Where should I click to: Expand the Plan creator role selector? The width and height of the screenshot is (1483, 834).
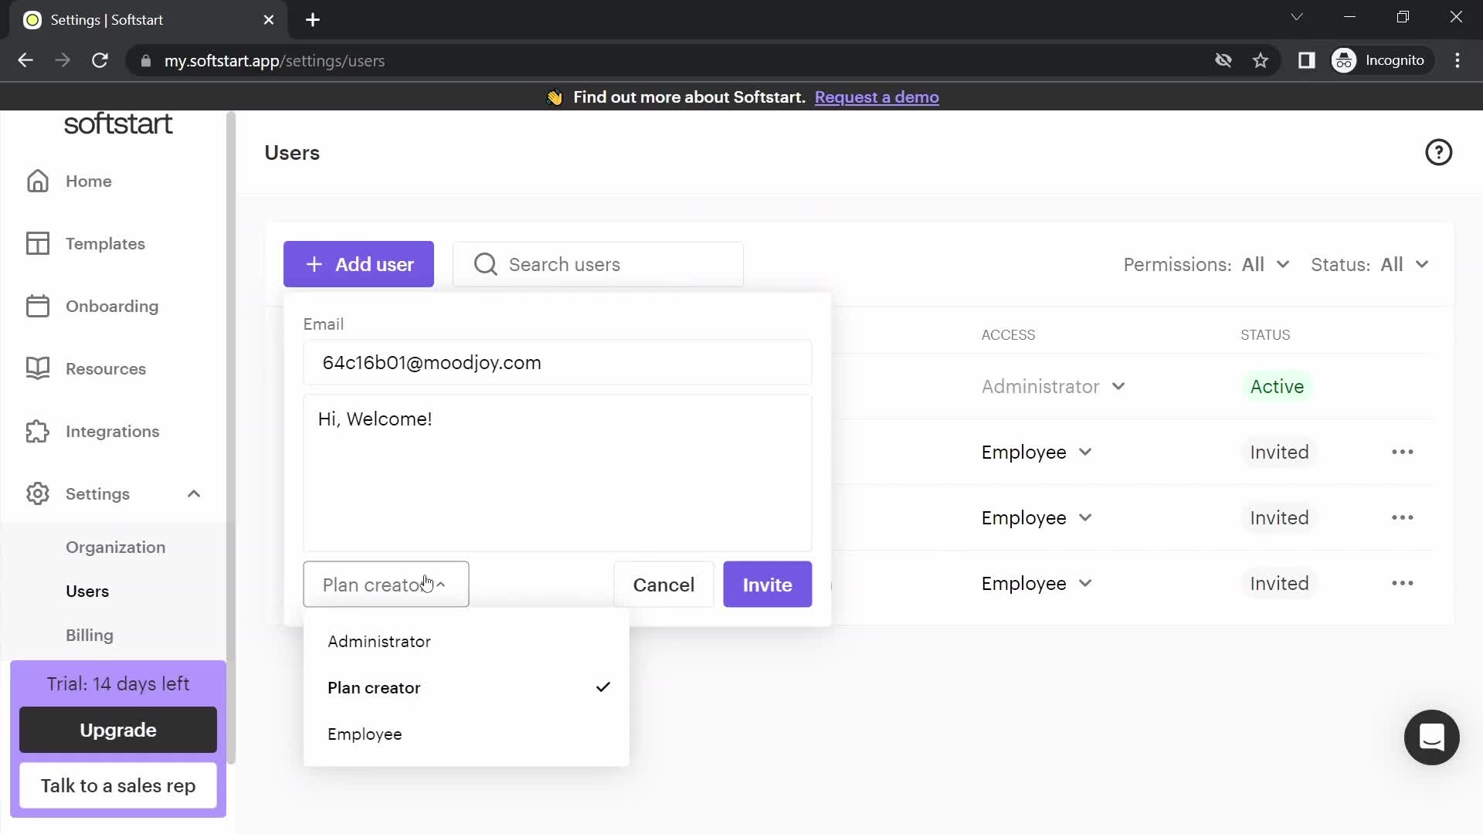(x=386, y=585)
